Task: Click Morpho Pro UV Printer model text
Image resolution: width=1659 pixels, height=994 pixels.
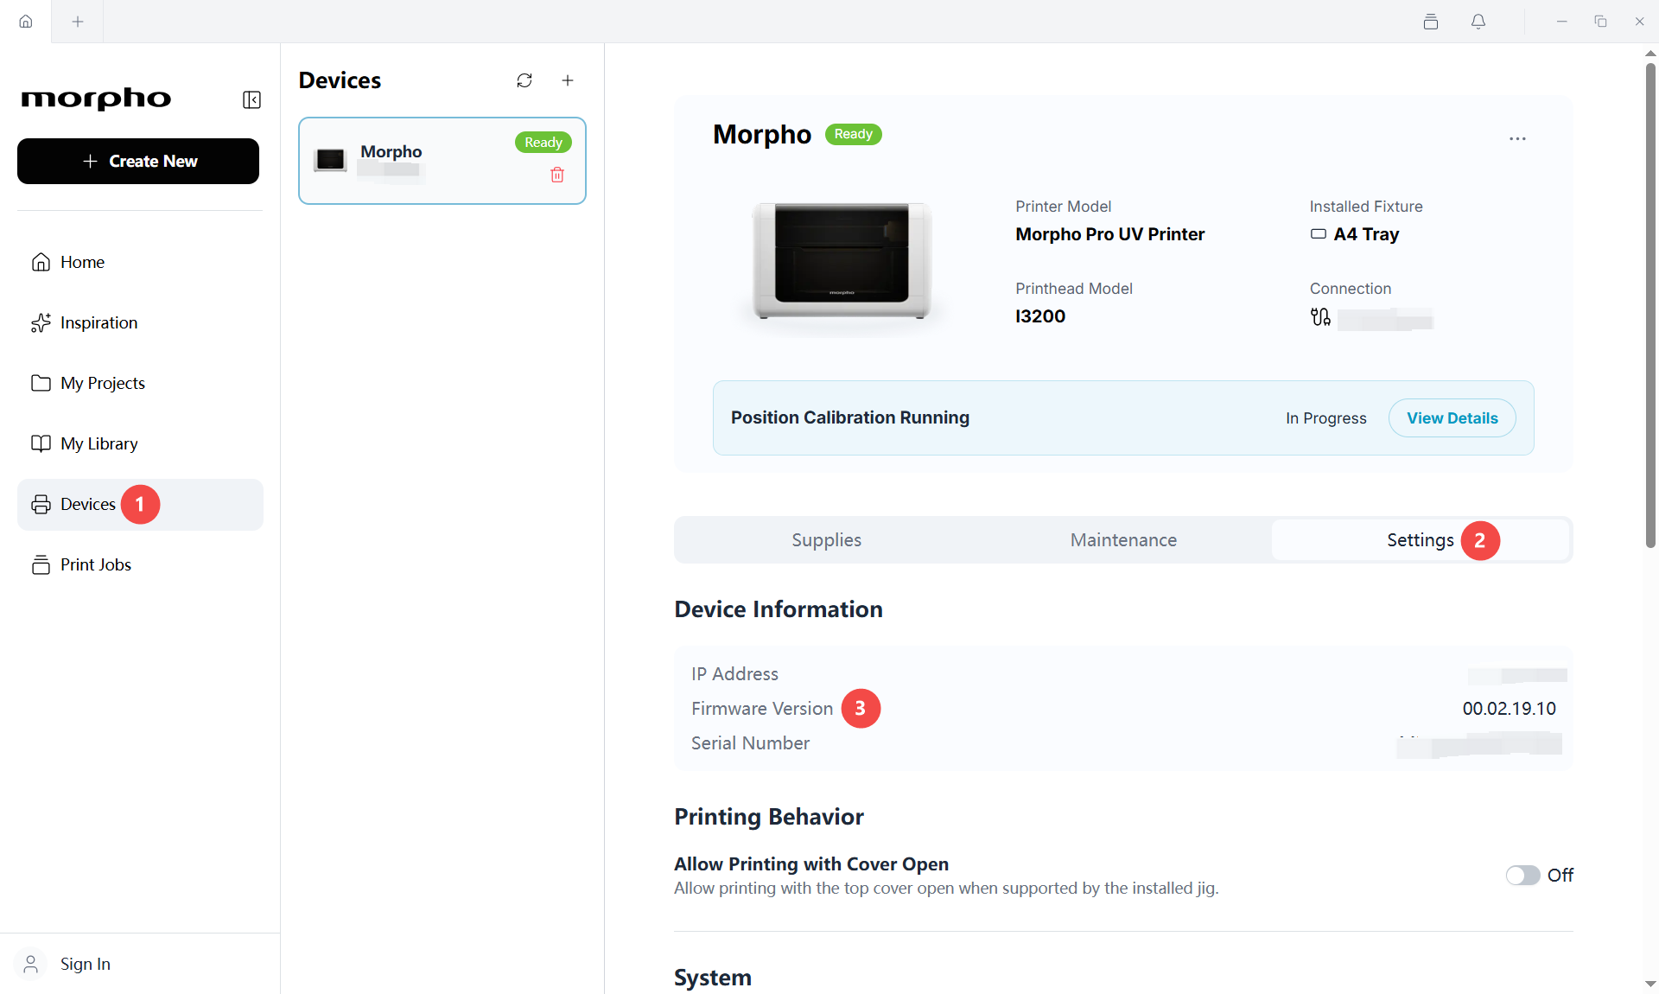Action: tap(1109, 234)
